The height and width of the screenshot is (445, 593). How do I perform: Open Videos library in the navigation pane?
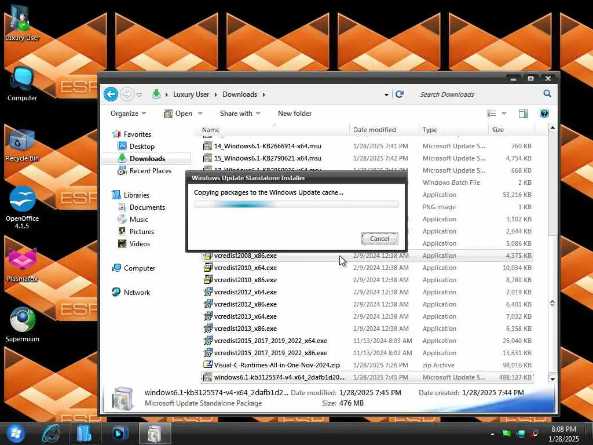click(140, 244)
